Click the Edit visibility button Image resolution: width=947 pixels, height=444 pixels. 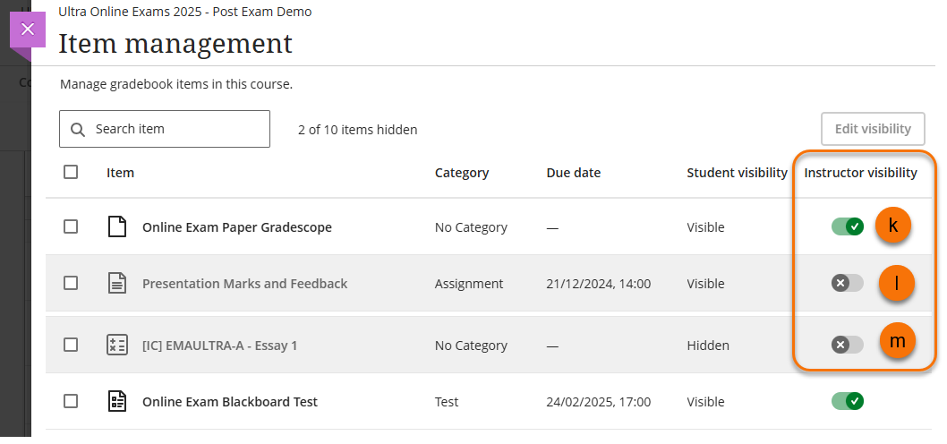point(872,129)
